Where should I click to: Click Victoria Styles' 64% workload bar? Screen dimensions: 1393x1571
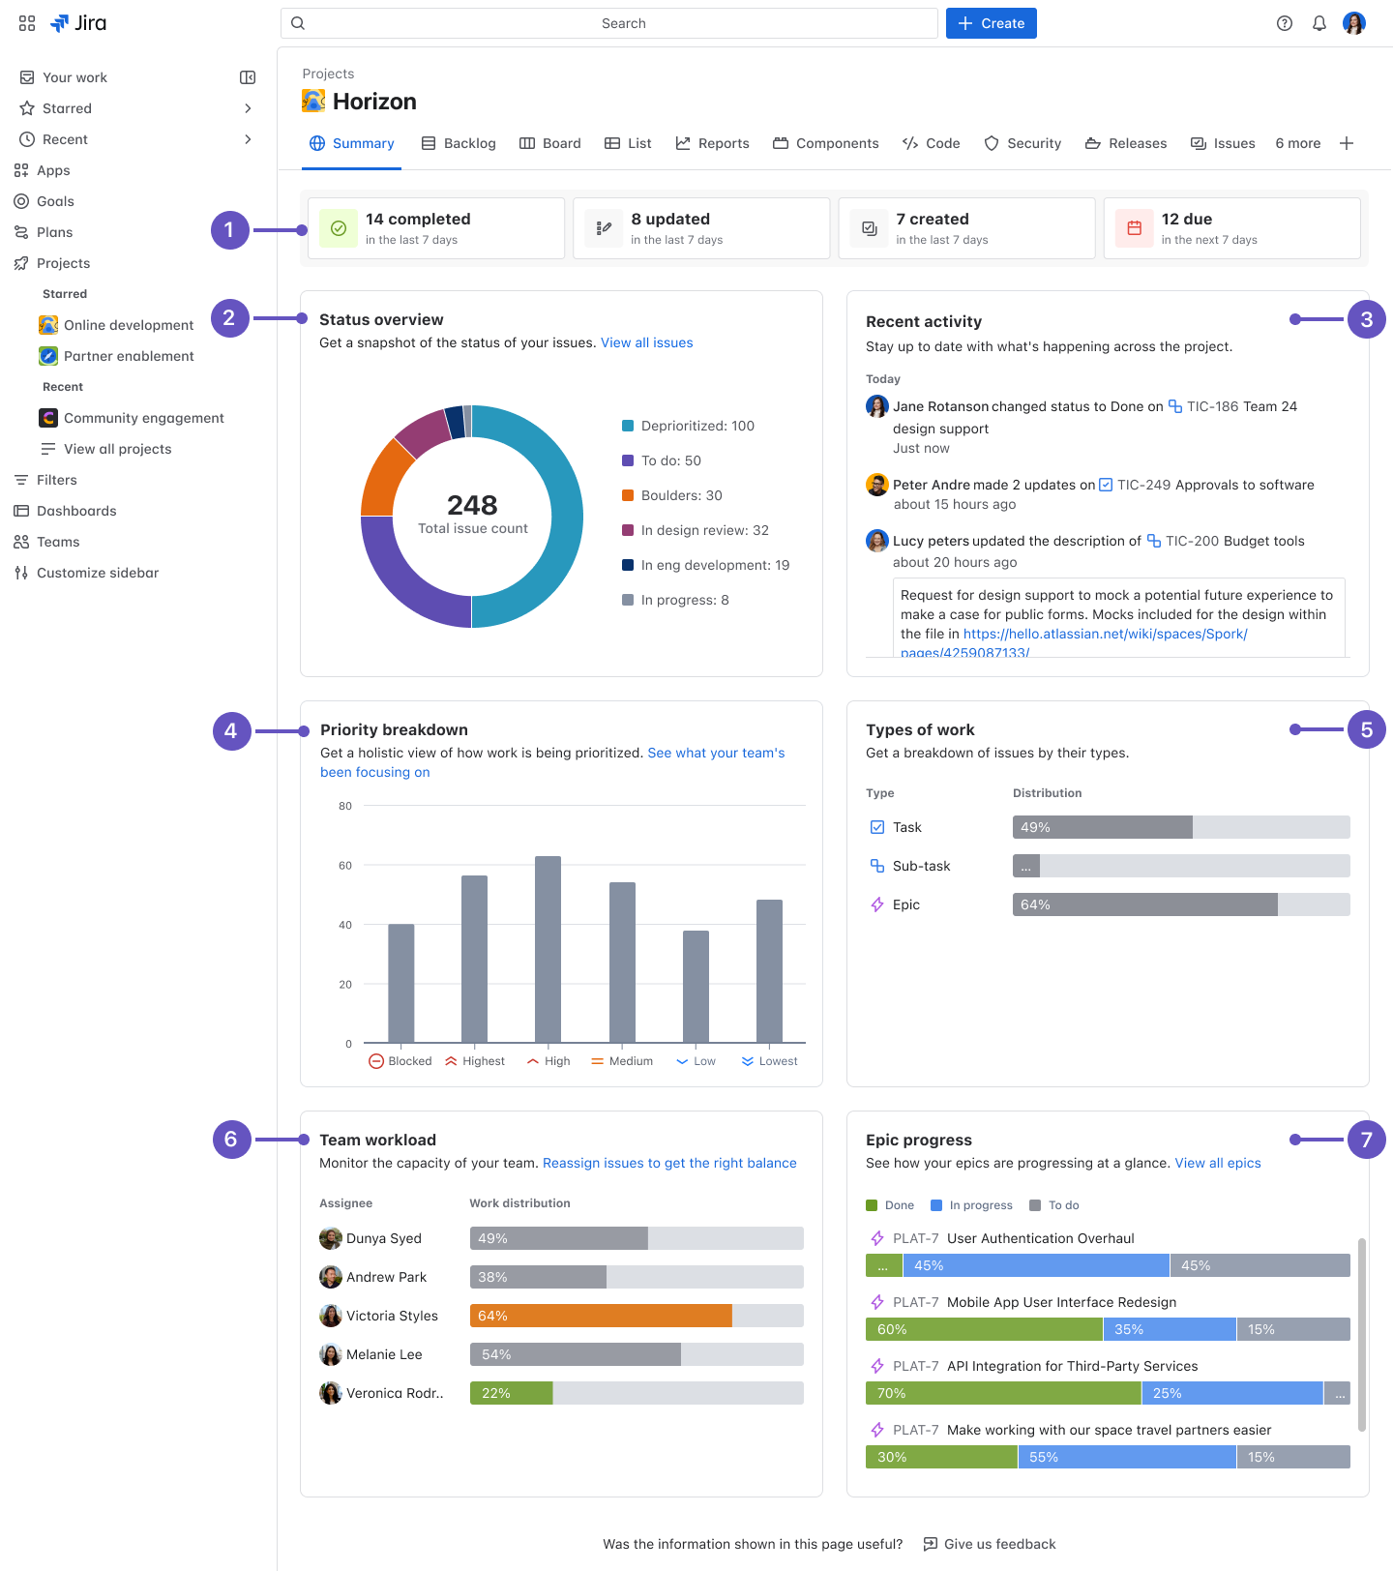point(601,1316)
